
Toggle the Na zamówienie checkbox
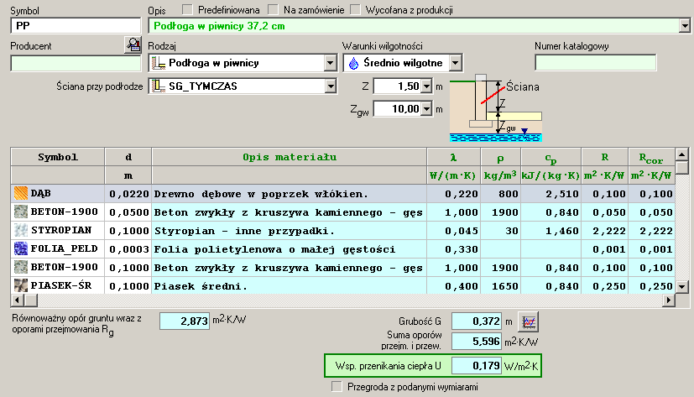[273, 9]
